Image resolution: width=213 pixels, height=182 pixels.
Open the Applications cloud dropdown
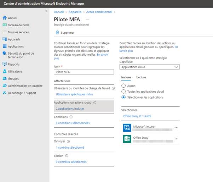click(149, 67)
